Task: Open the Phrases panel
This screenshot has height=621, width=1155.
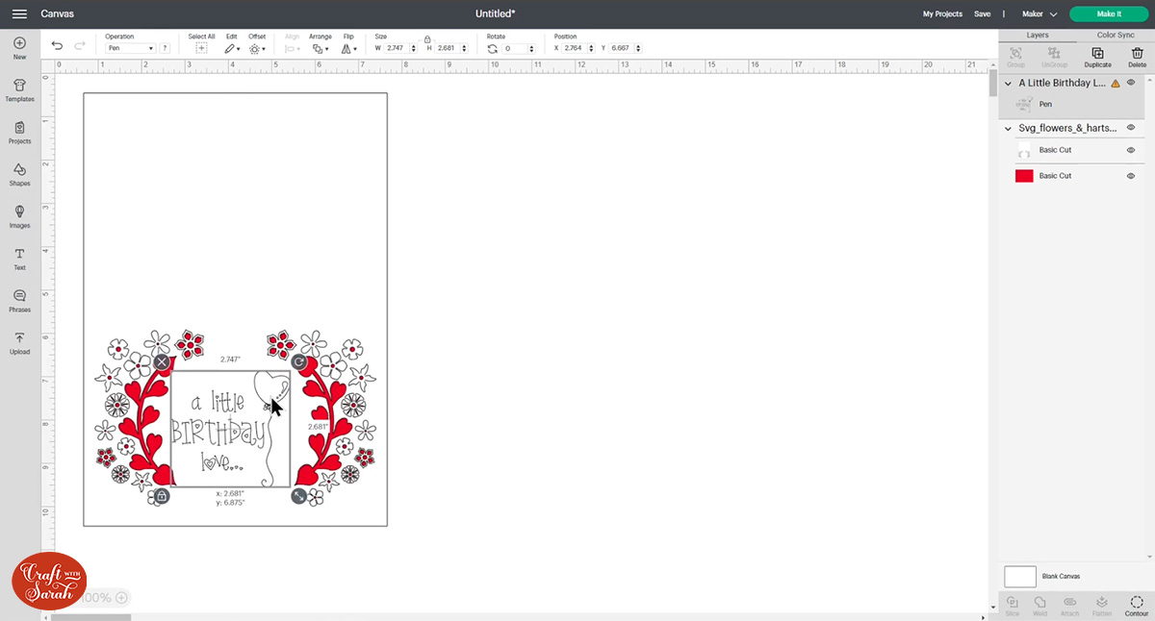Action: coord(19,302)
